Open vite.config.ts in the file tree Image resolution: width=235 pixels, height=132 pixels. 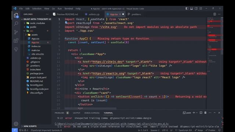36,93
